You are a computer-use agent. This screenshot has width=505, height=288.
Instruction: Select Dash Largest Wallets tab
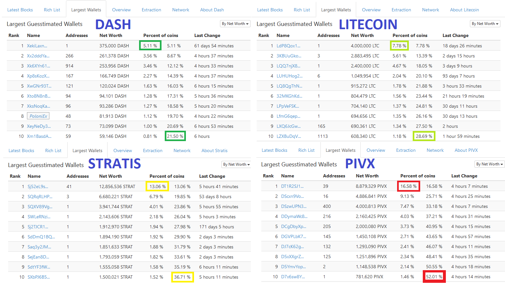click(x=86, y=10)
